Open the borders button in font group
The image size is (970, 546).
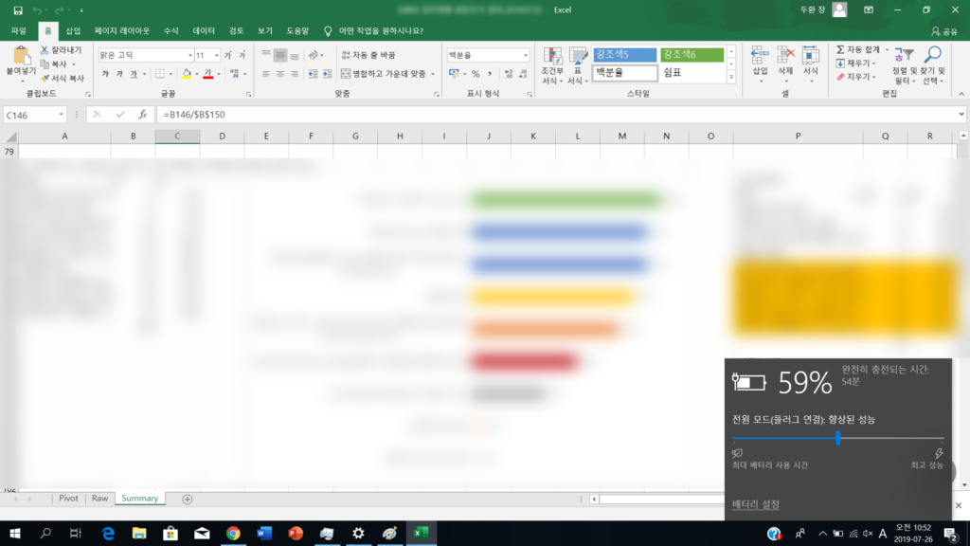pos(160,74)
